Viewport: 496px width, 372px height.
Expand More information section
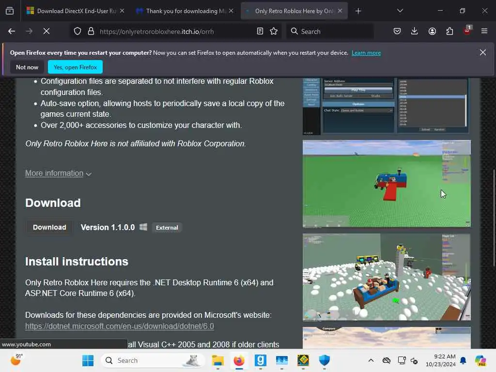coord(58,173)
